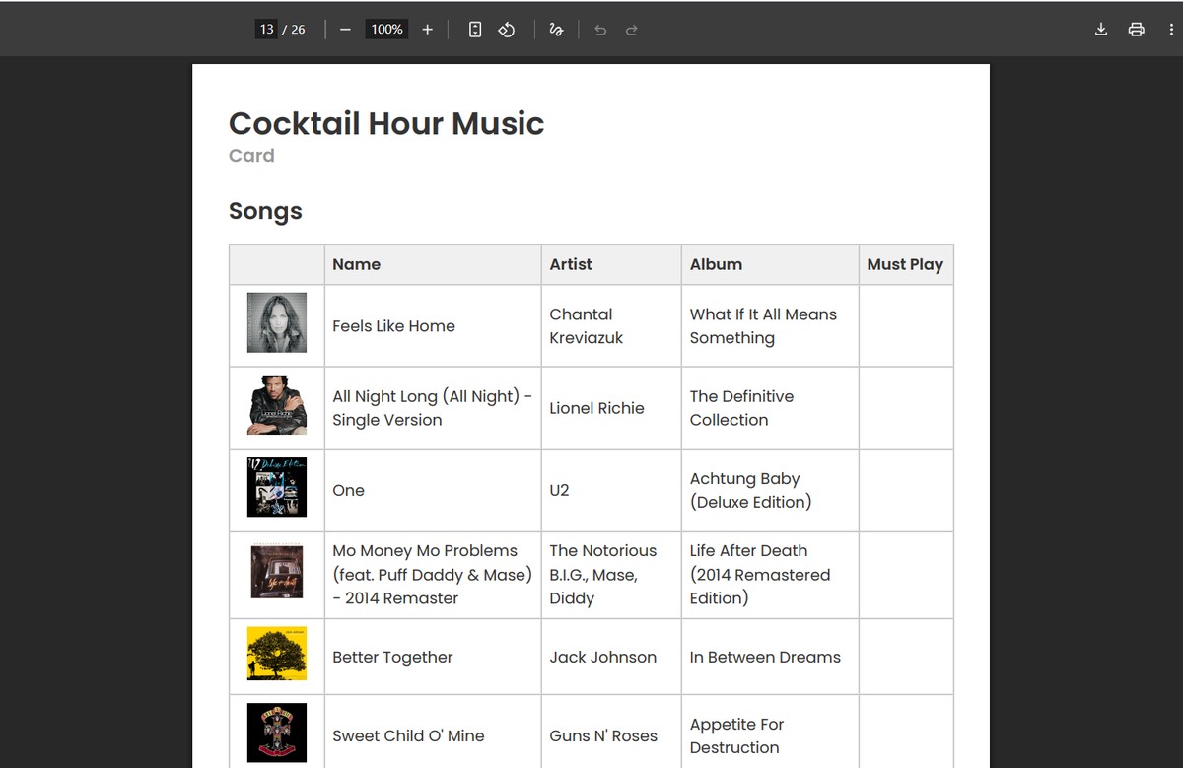The width and height of the screenshot is (1183, 768).
Task: Click the undo arrow icon
Action: (600, 30)
